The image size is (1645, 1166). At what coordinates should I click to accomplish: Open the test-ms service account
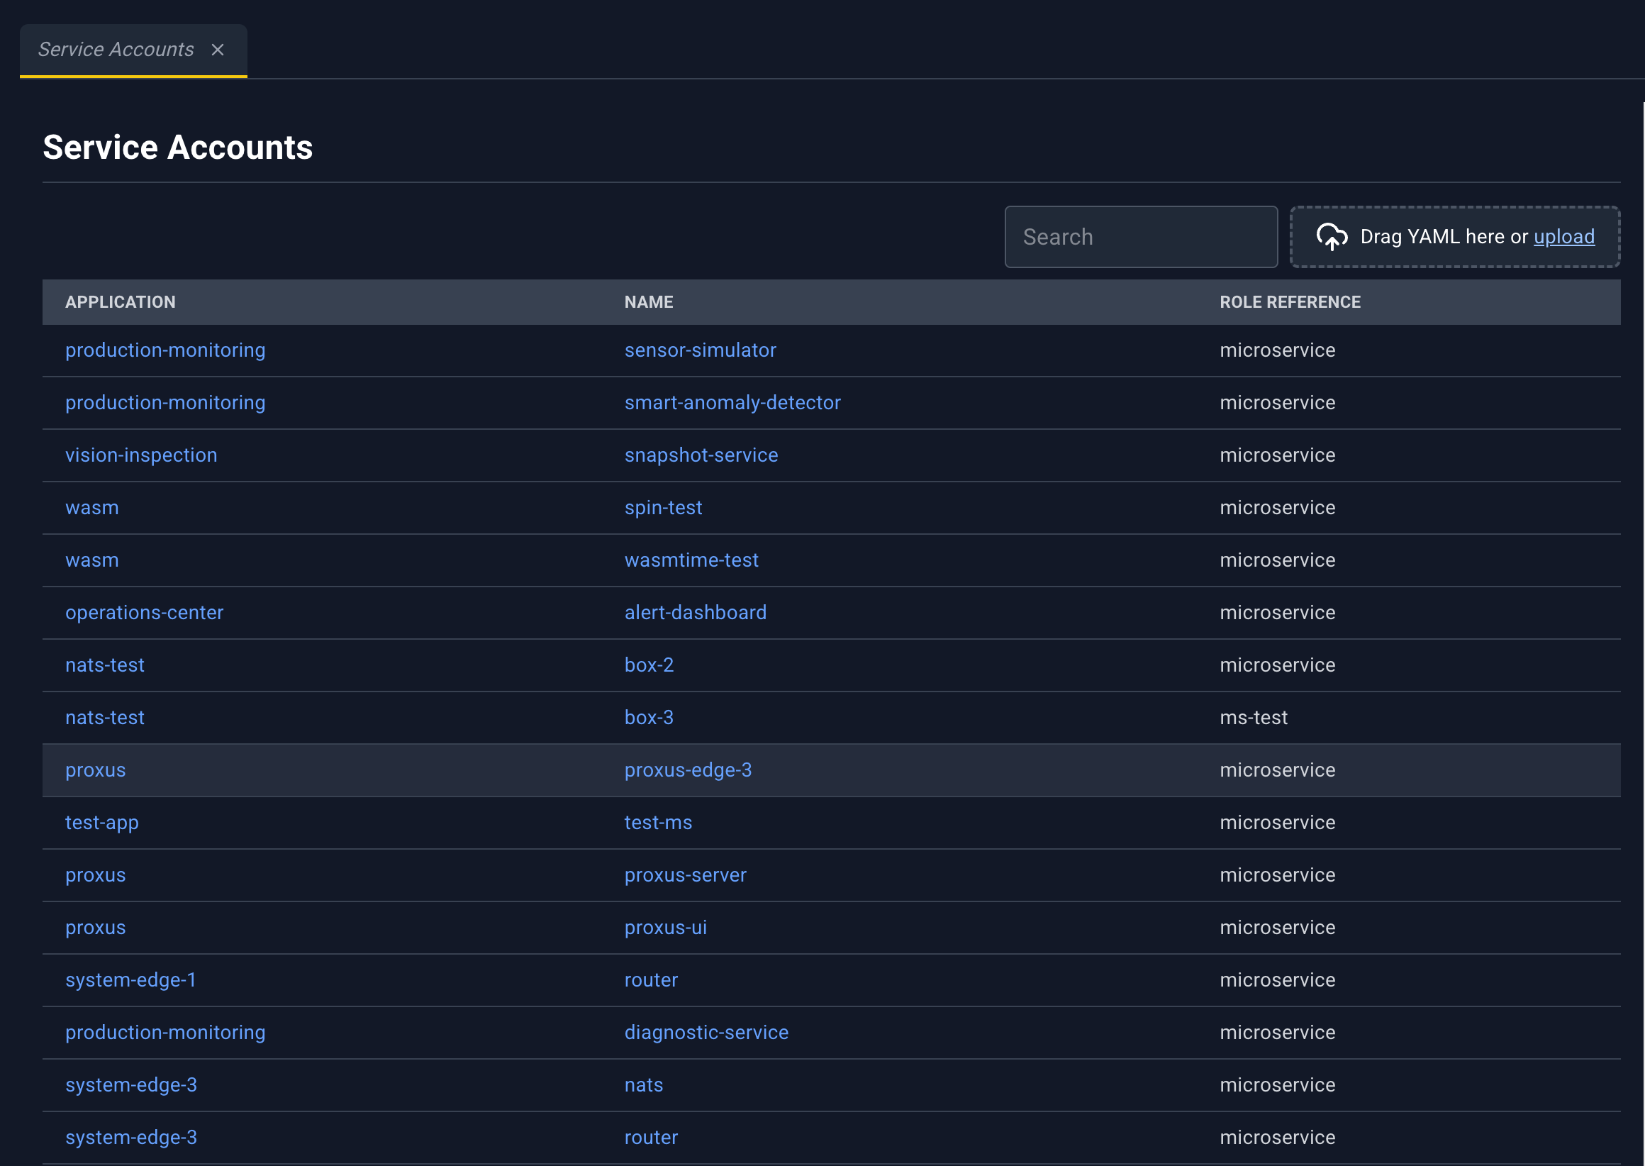[658, 823]
